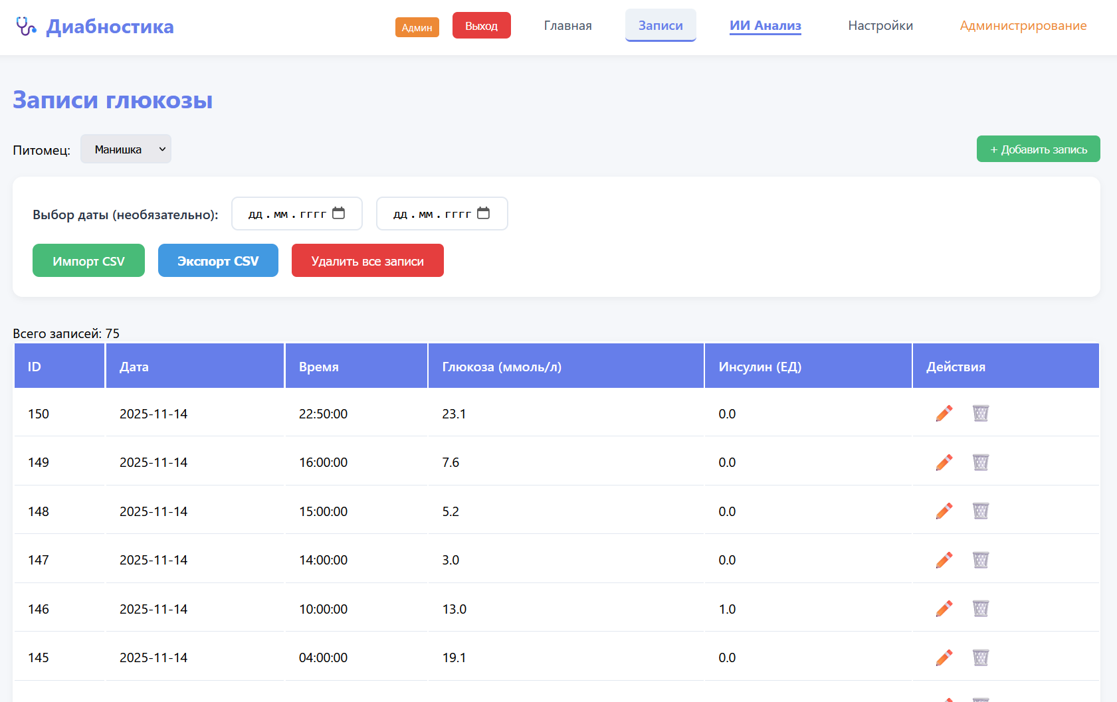The height and width of the screenshot is (702, 1117).
Task: Remove record 146 via trash icon
Action: 980,608
